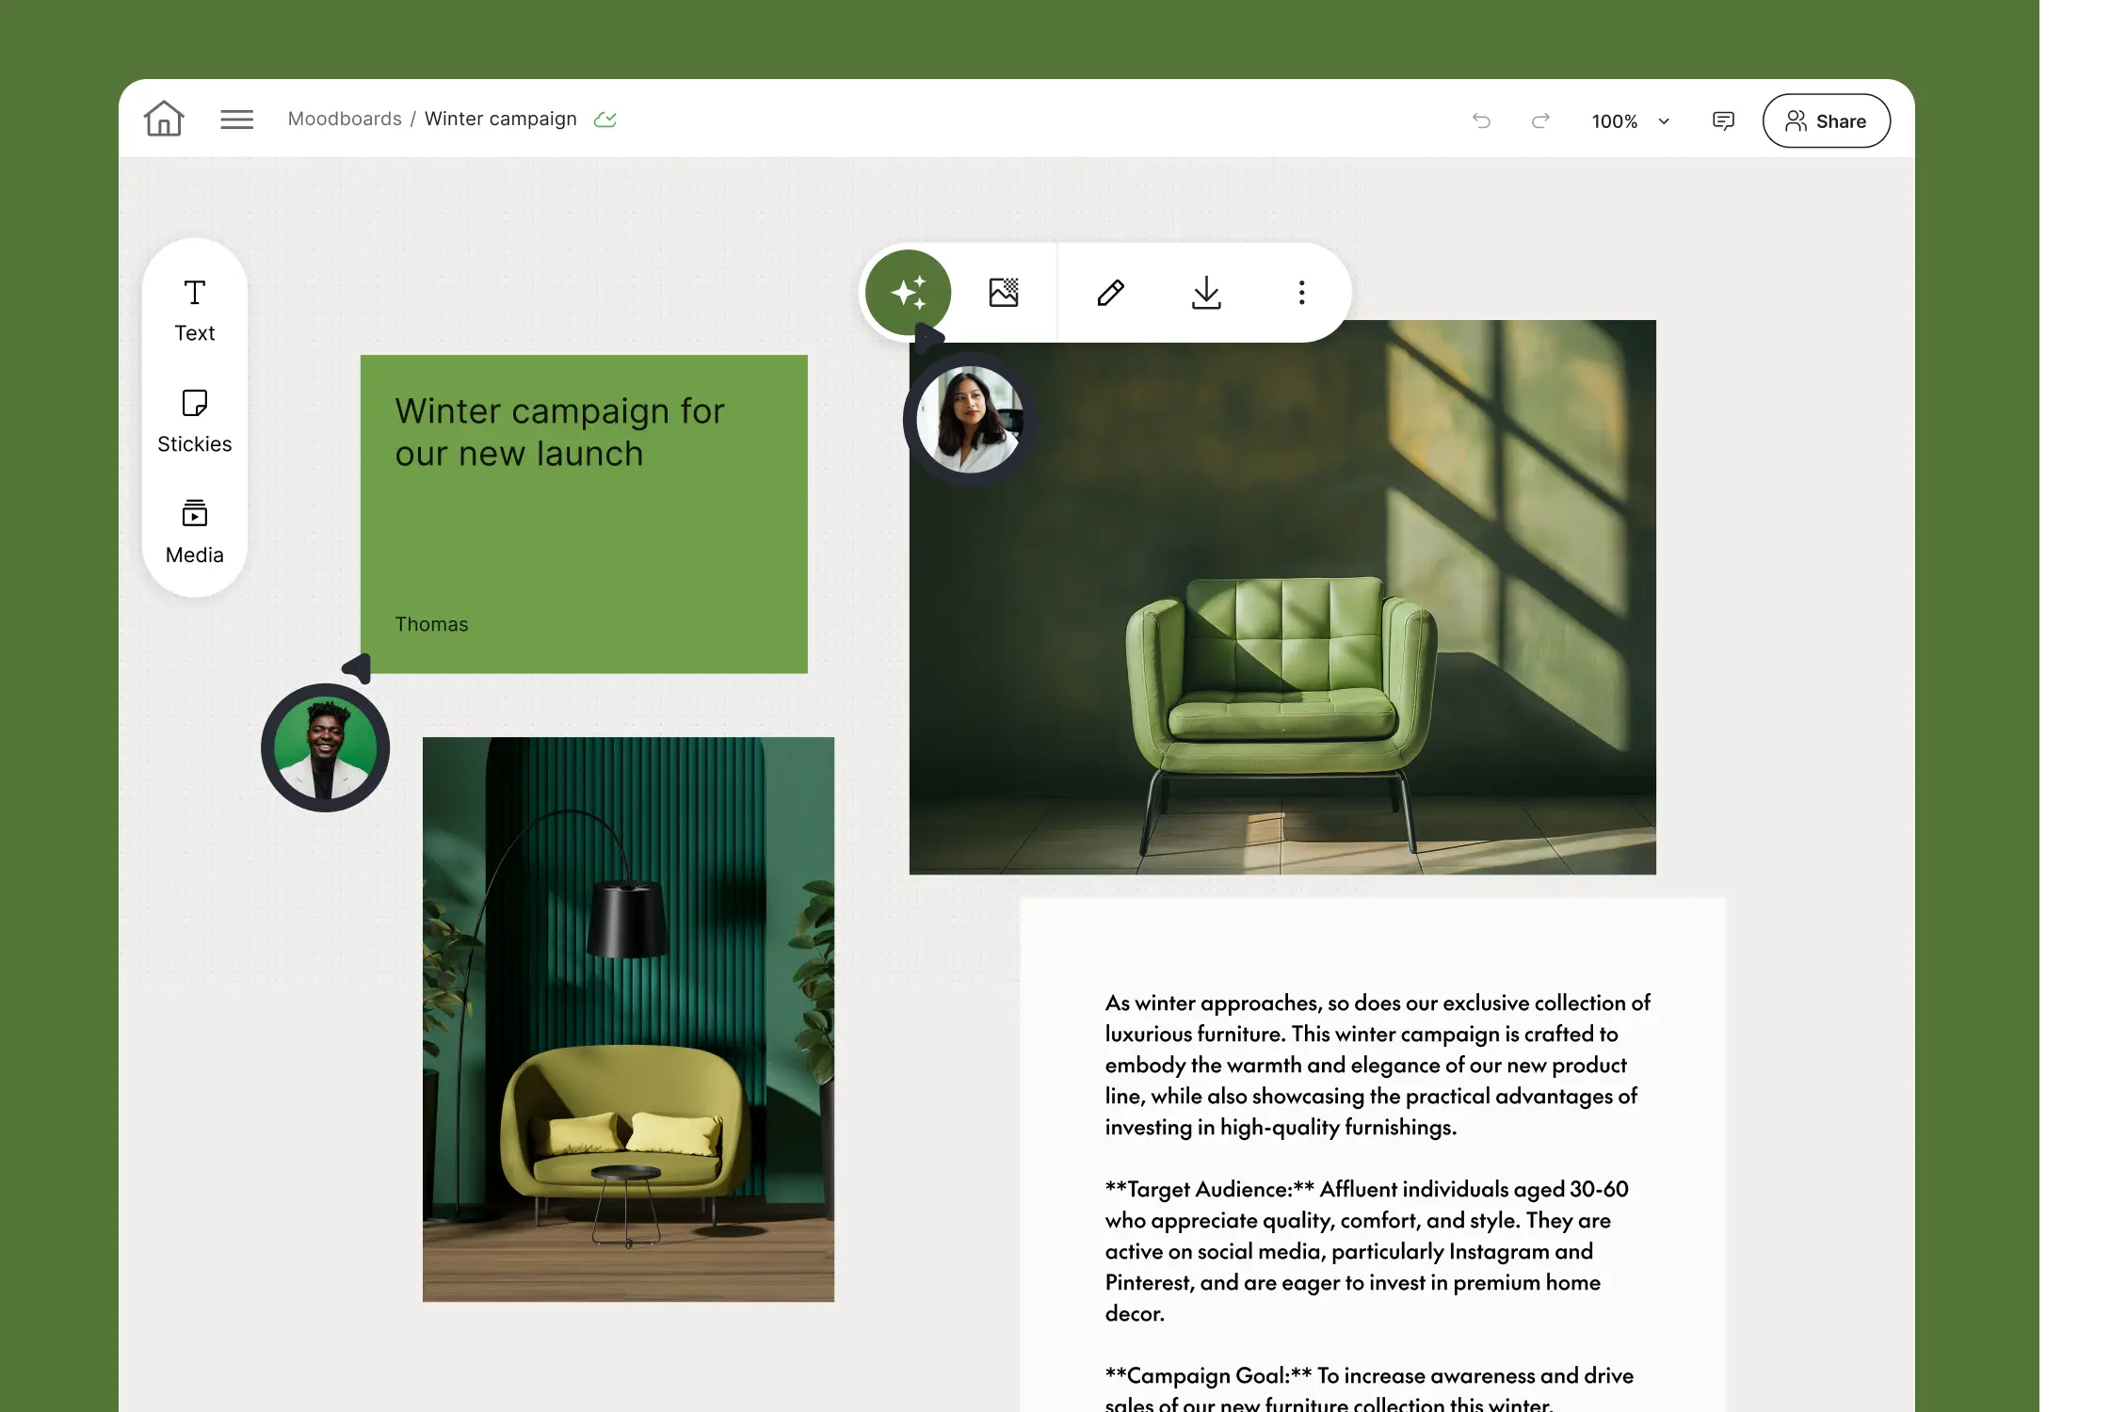Open the comments panel icon
2127x1412 pixels.
click(x=1723, y=120)
